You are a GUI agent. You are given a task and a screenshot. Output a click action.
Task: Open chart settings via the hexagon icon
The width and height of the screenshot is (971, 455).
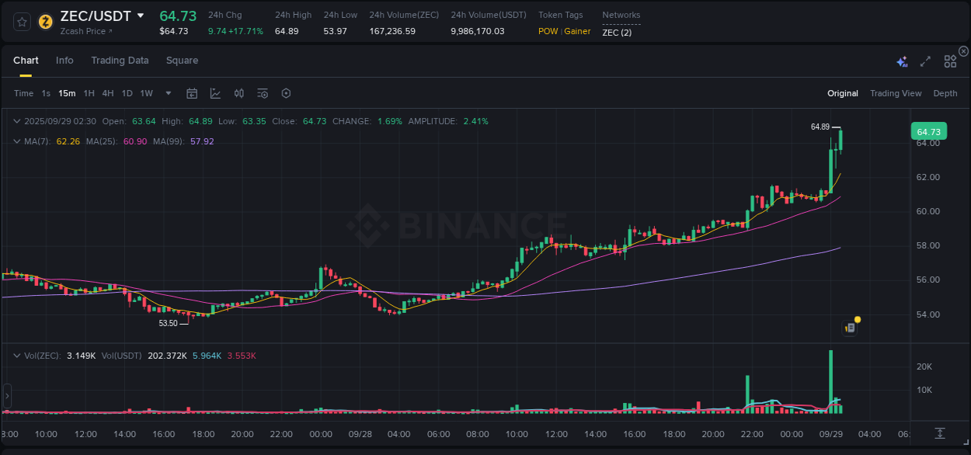(286, 93)
